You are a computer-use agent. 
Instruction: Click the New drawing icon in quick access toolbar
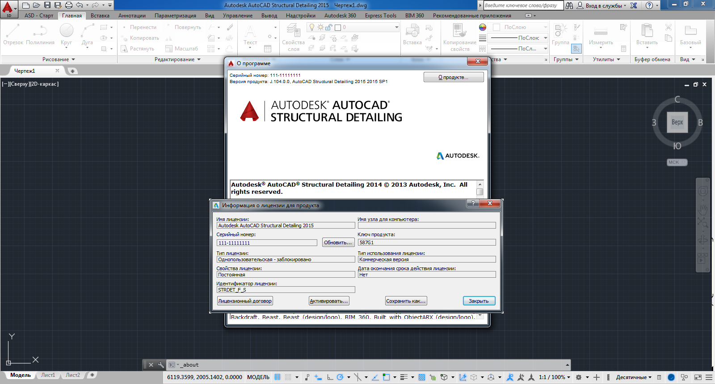coord(26,5)
